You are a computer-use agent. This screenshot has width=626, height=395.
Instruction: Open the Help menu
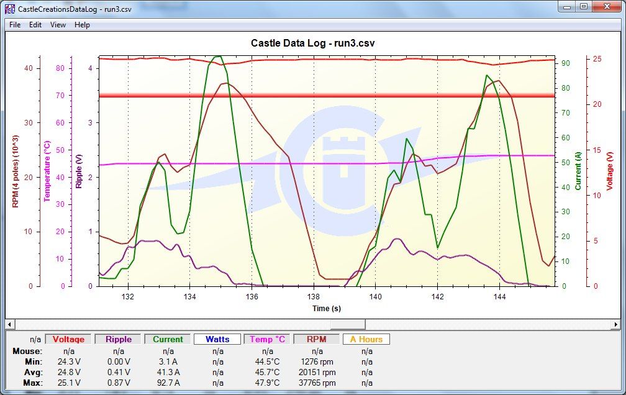(82, 25)
